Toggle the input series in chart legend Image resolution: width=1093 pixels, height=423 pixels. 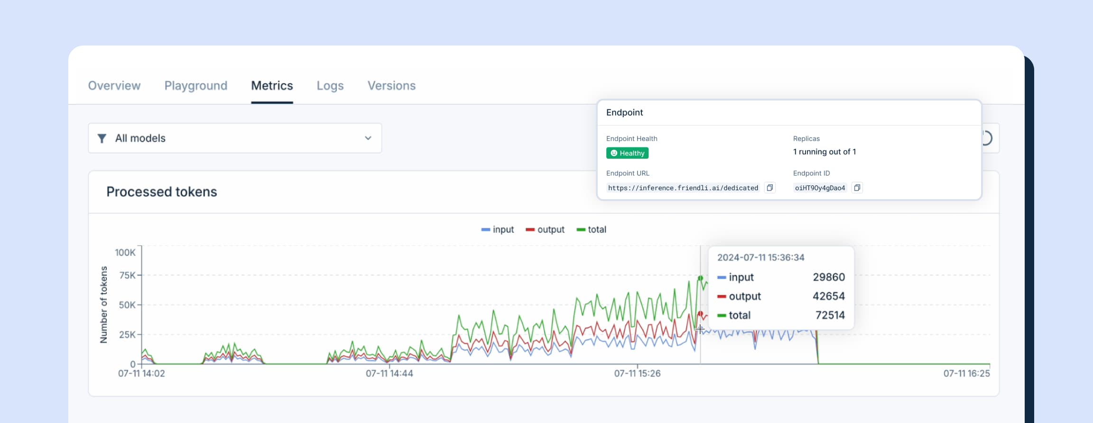(497, 230)
